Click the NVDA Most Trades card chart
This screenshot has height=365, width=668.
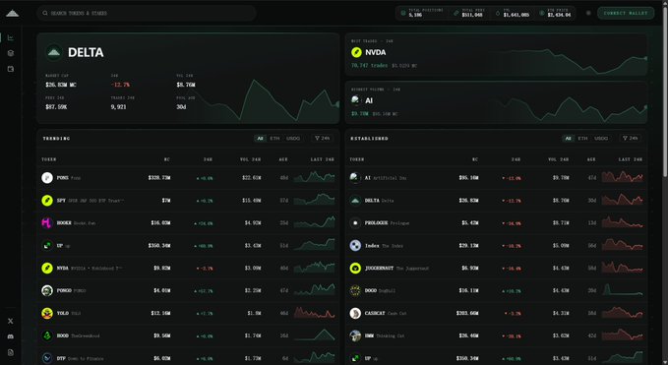(567, 62)
